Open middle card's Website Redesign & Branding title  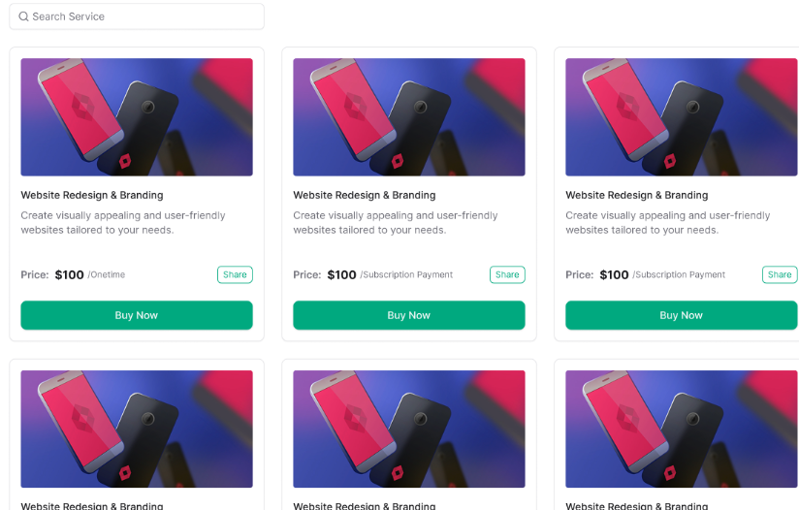(x=365, y=195)
